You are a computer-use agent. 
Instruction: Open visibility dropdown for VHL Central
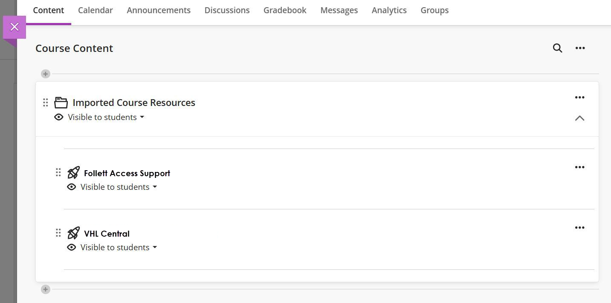click(x=119, y=247)
